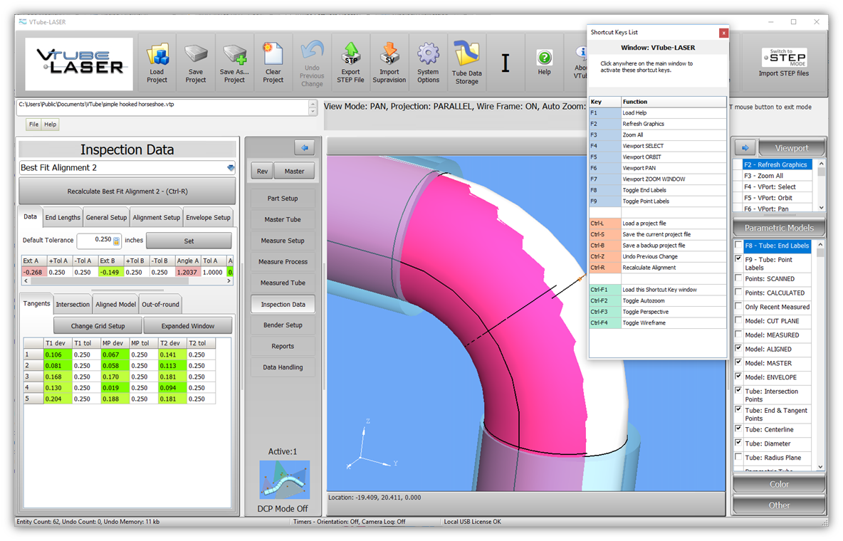Open the Expanded Window button
Viewport: 843px width, 541px height.
click(188, 326)
